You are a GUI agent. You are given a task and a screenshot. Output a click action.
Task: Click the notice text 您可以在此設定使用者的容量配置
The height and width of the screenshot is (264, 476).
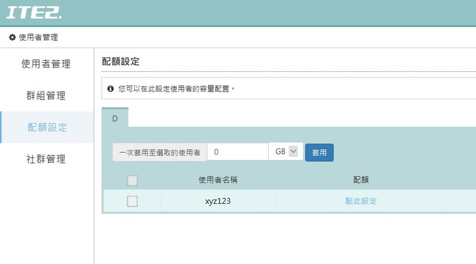click(x=177, y=89)
